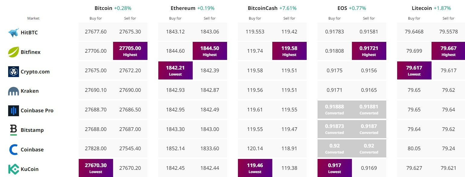Click the Bitstamp B logo icon
The width and height of the screenshot is (465, 177).
(x=14, y=130)
